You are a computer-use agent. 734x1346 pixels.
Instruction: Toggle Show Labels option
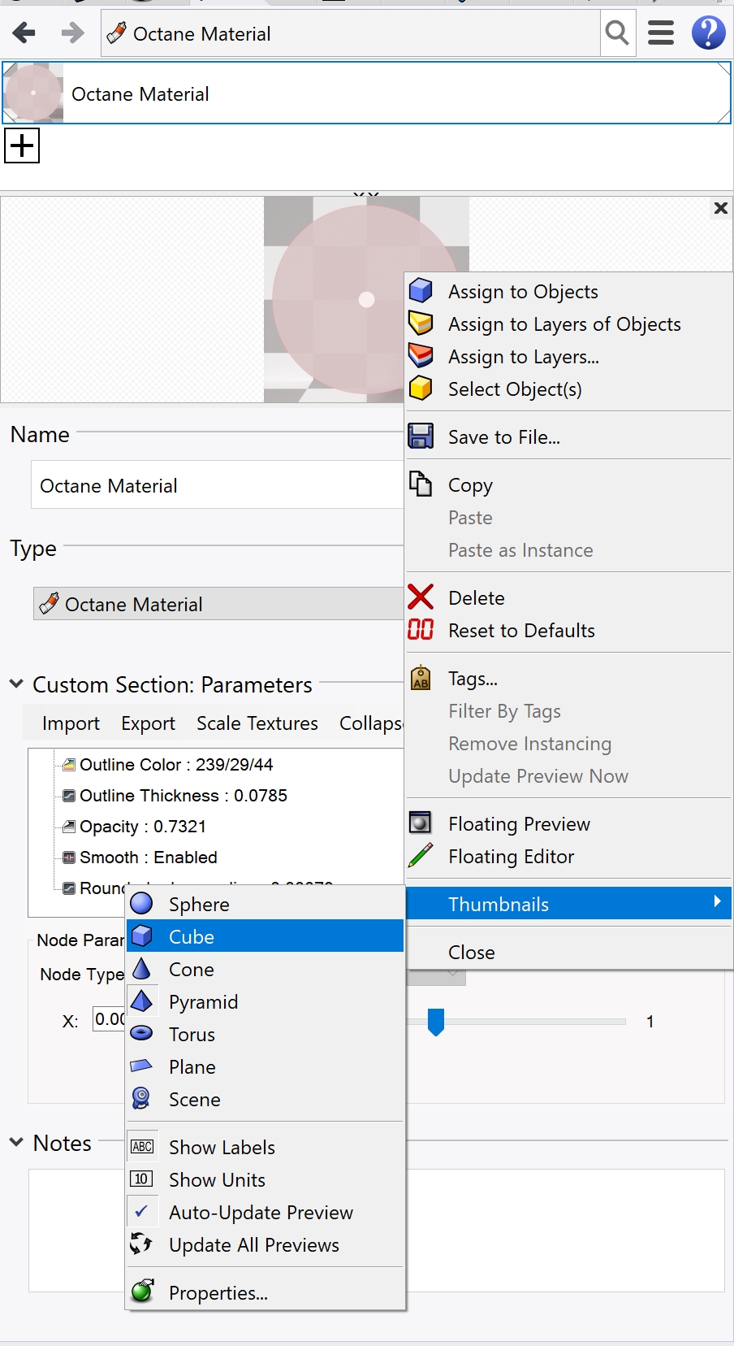222,1147
